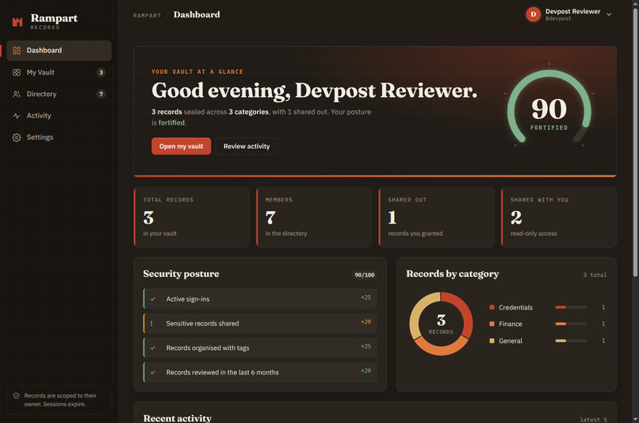Click the @devpost username text
Image resolution: width=639 pixels, height=423 pixels.
click(x=558, y=19)
